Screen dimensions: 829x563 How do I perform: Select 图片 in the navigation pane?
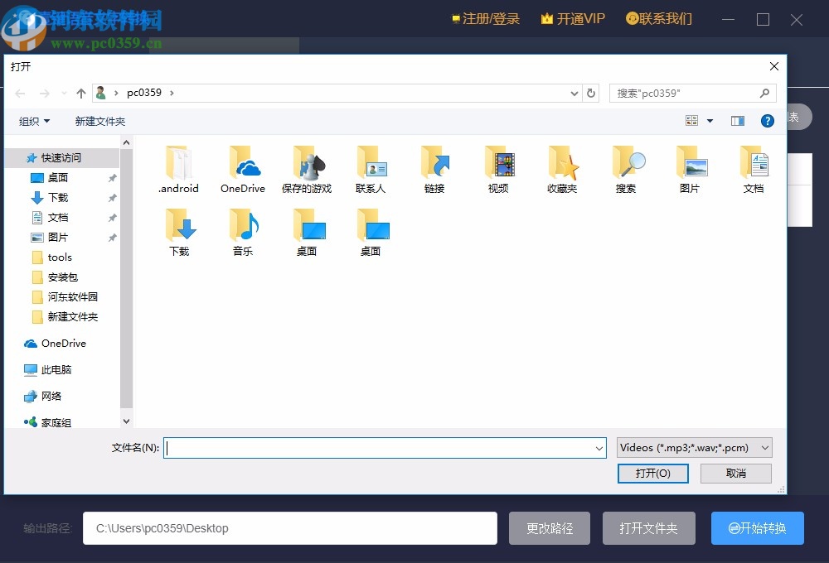tap(58, 237)
